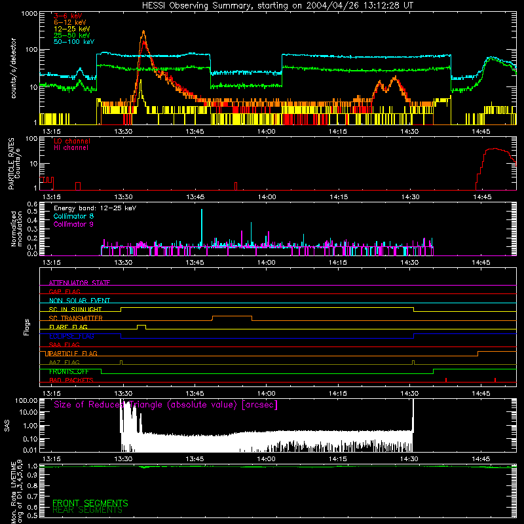Click the HESSI Observing Summary title
This screenshot has width=524, height=524.
277,5
